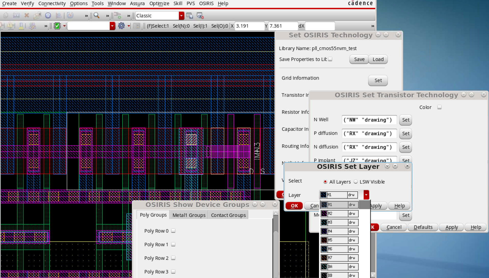Close the OSIRIS Set Layer dialog
Viewport: 489px width, 278px height.
(x=407, y=166)
